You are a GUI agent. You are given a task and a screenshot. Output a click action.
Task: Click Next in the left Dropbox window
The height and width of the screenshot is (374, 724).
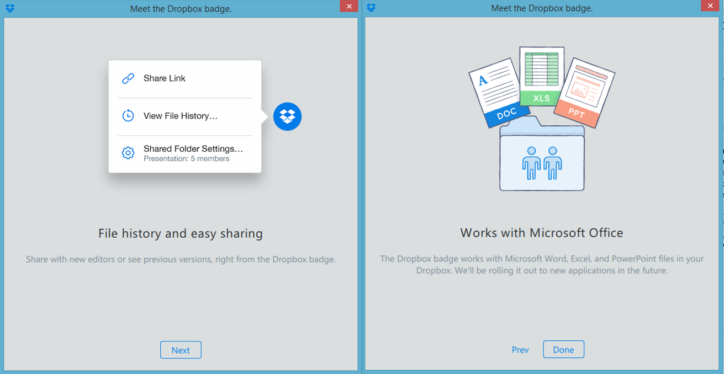[x=181, y=350]
